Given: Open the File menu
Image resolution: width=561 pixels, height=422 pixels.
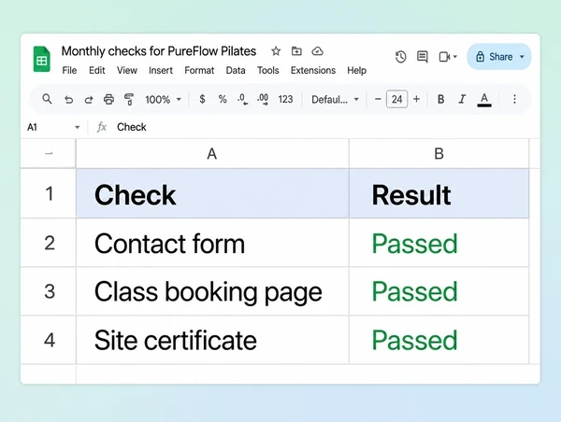Looking at the screenshot, I should (x=69, y=70).
